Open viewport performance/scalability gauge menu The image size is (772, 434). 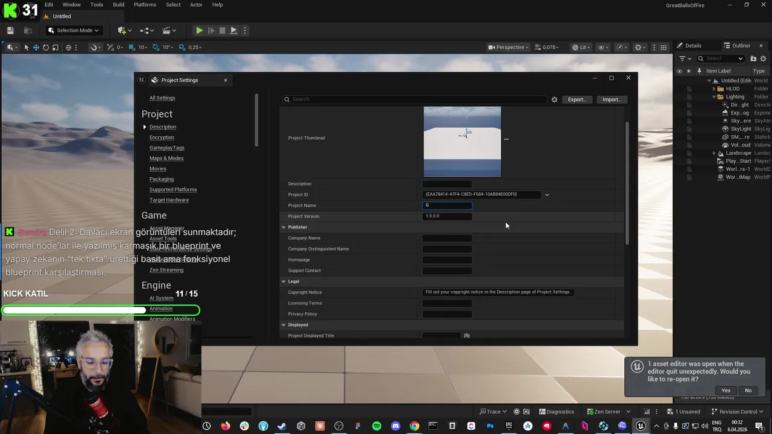point(622,47)
